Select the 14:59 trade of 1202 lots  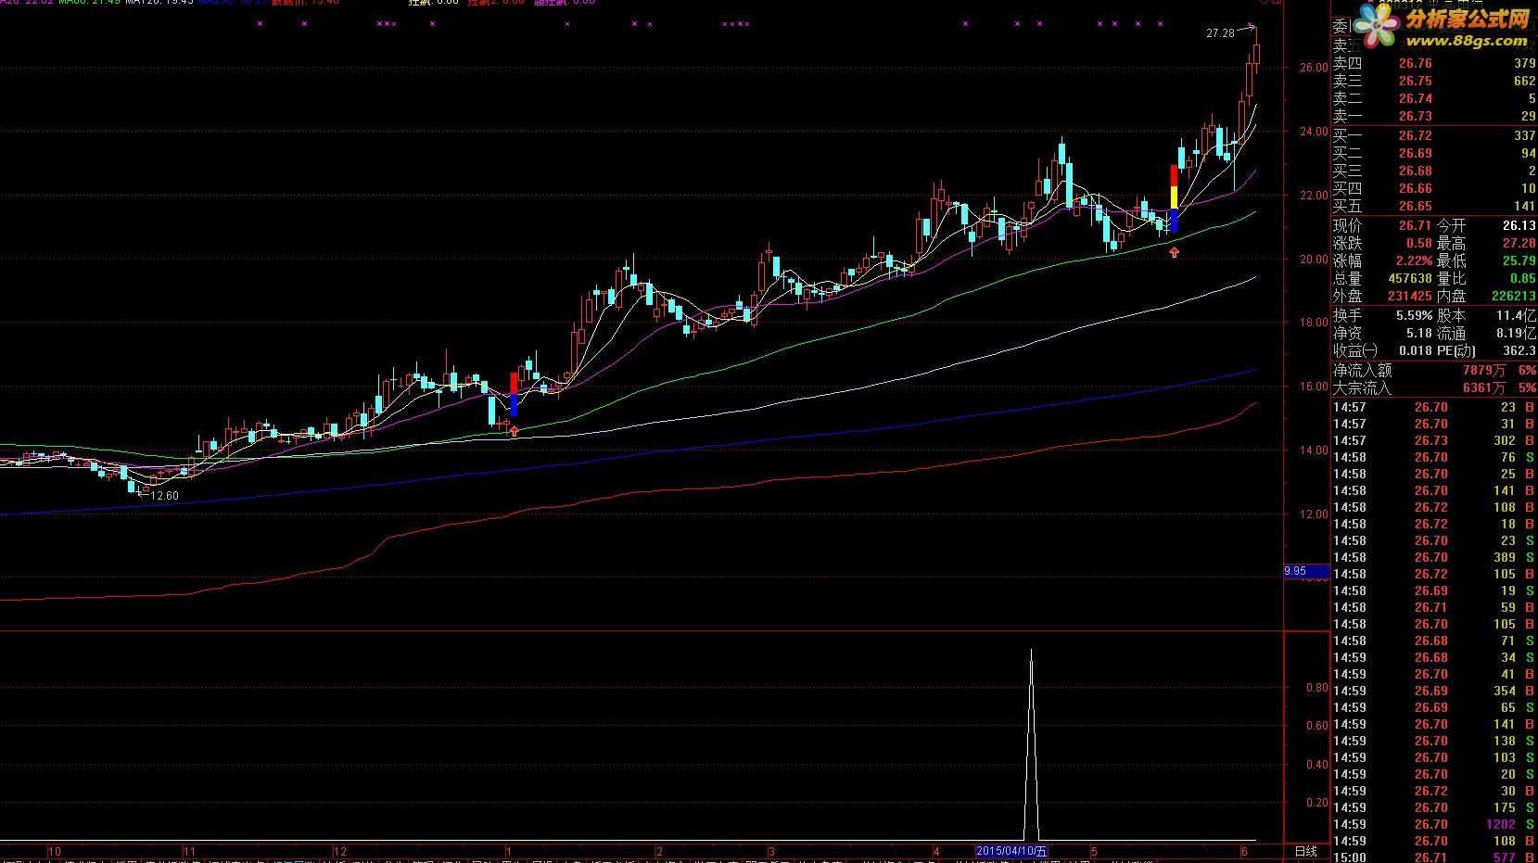click(1434, 824)
